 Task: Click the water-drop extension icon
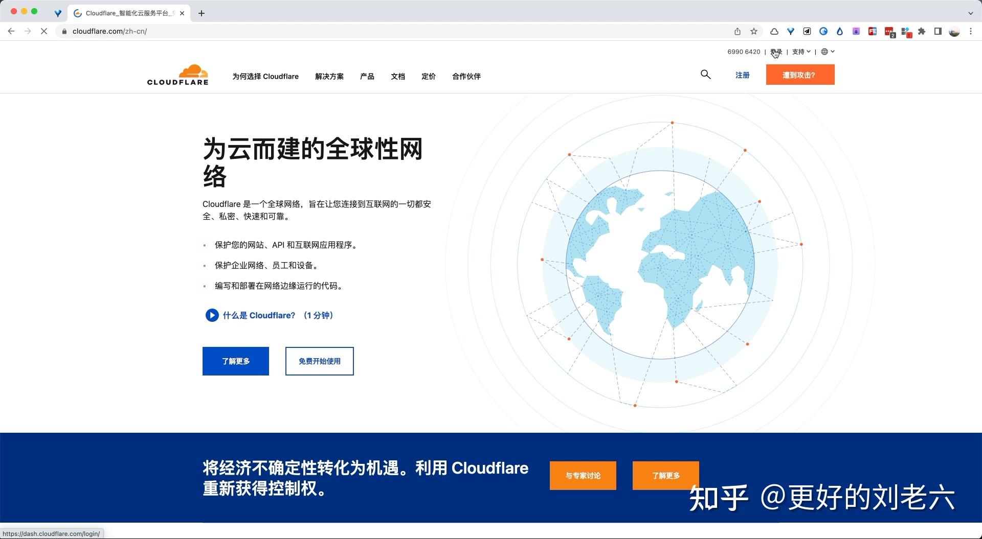840,31
